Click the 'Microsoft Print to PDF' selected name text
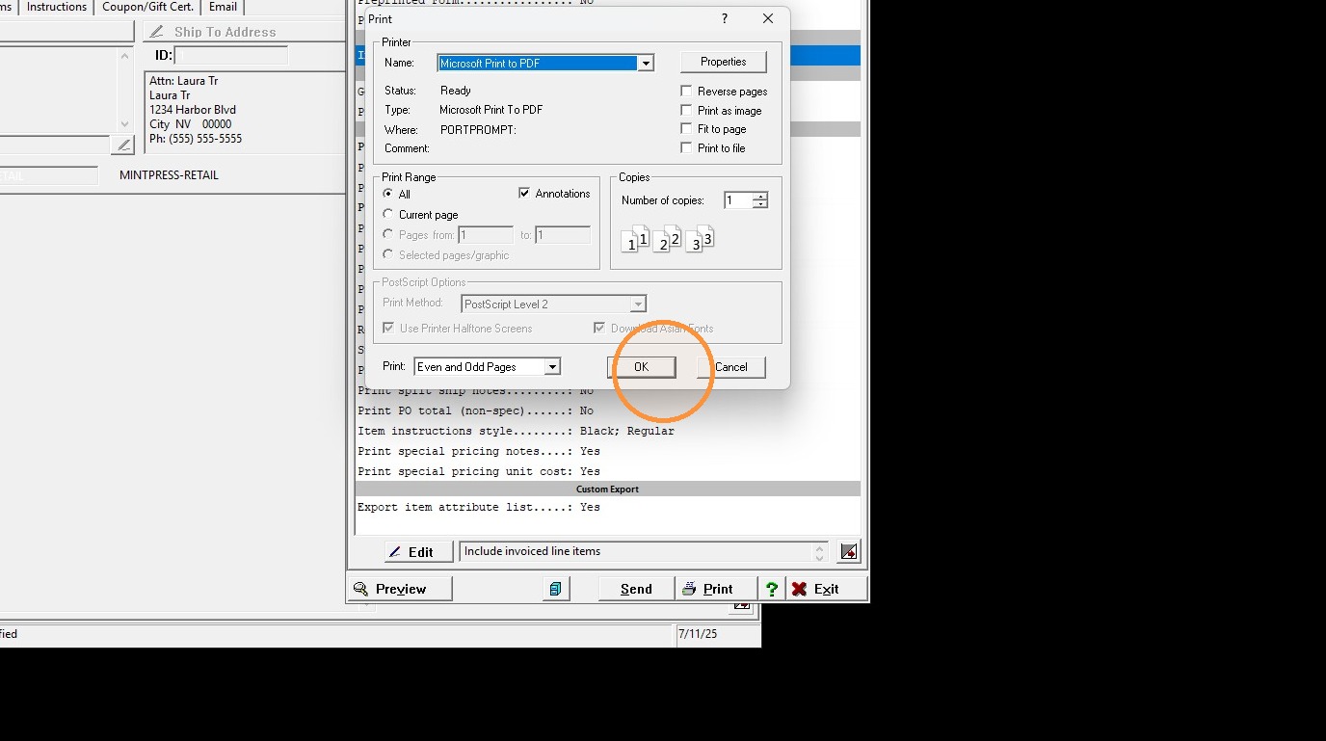Image resolution: width=1326 pixels, height=741 pixels. [490, 64]
